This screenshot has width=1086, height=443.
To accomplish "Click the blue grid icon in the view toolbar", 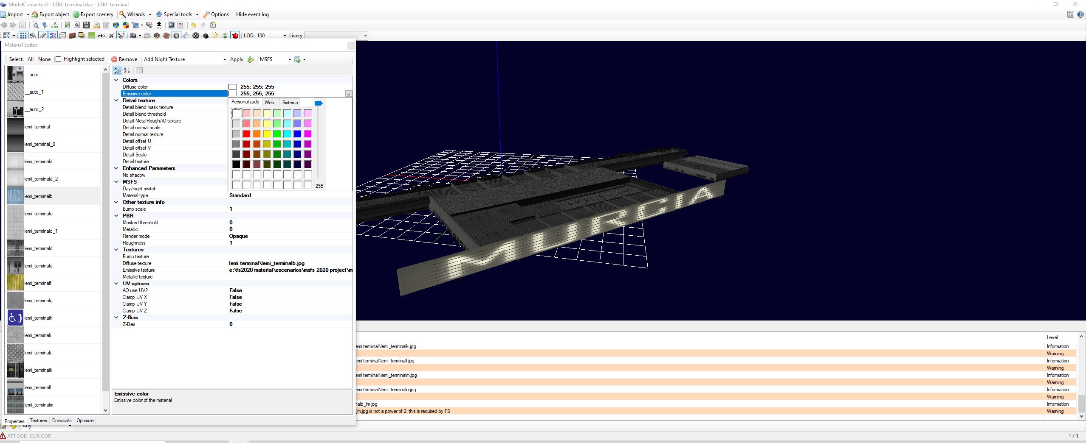I will point(23,36).
